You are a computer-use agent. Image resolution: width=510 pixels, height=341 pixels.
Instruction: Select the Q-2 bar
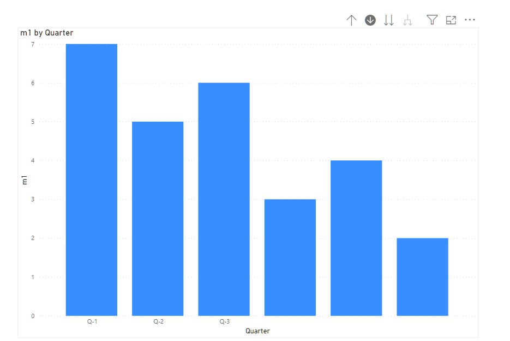coord(158,219)
